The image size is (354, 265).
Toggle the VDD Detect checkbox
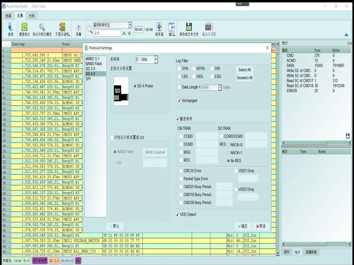pos(178,214)
